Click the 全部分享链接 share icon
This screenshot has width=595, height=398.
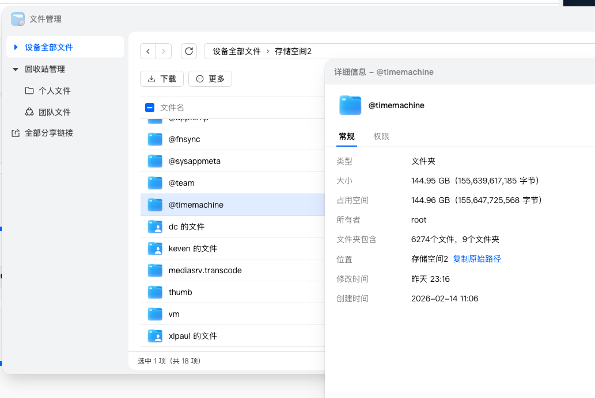(x=17, y=133)
